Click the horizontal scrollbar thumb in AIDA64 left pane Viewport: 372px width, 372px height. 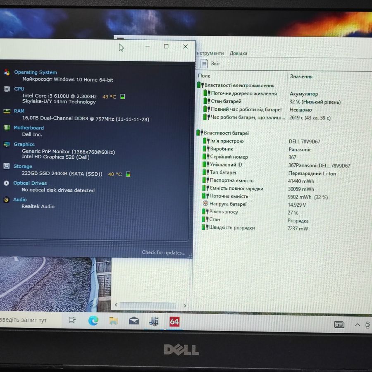tap(148, 305)
